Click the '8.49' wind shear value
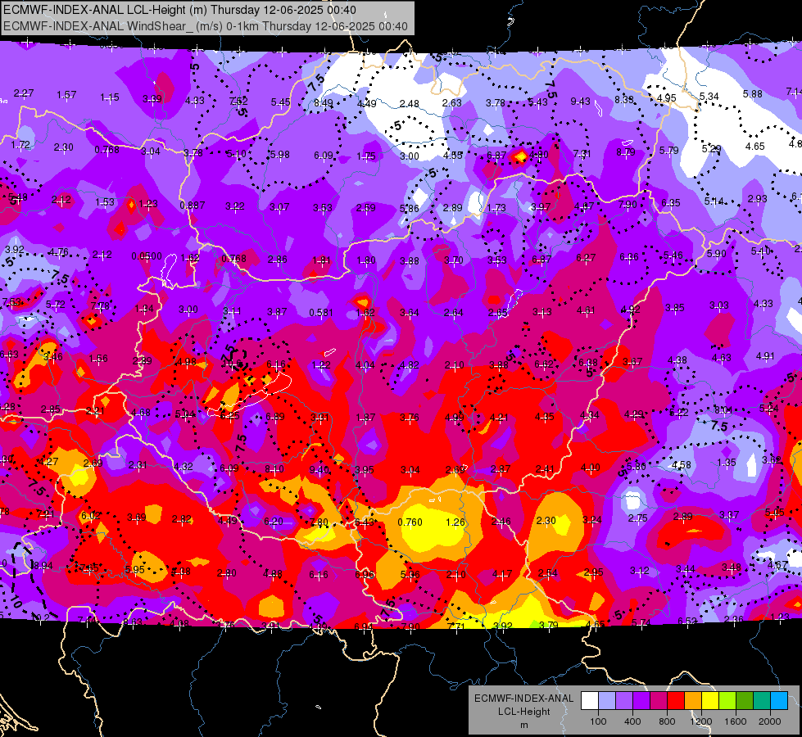The image size is (802, 737). (x=324, y=103)
